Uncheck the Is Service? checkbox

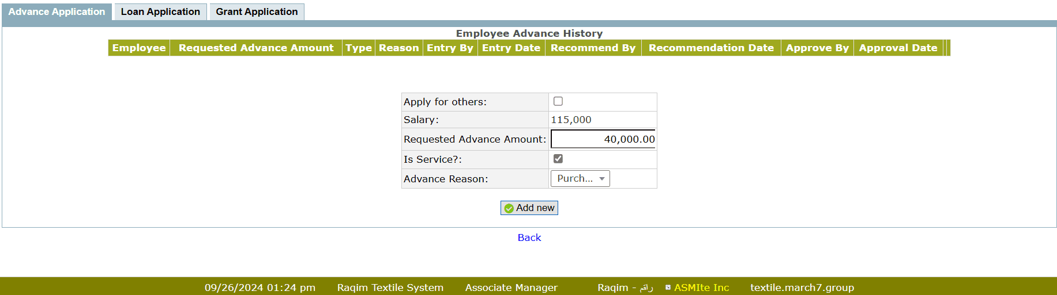click(x=558, y=159)
